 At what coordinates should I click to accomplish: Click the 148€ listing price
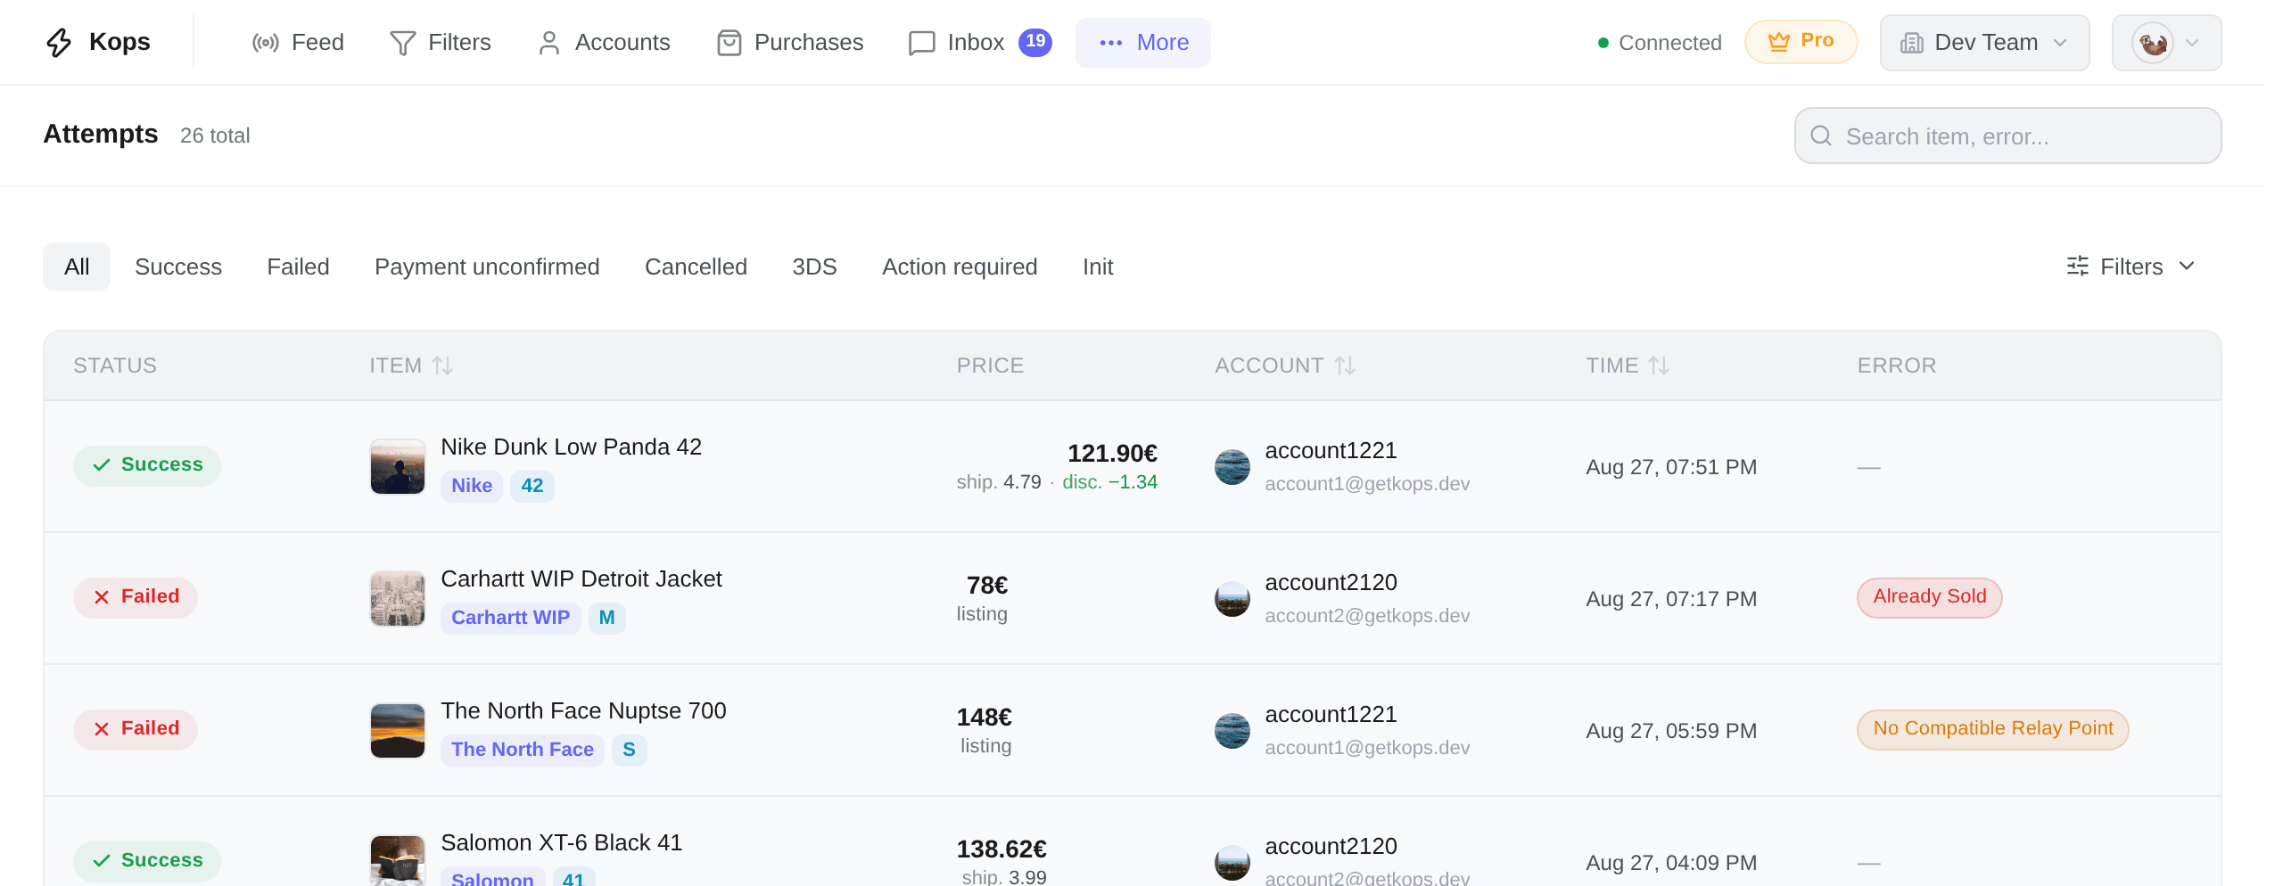coord(985,718)
